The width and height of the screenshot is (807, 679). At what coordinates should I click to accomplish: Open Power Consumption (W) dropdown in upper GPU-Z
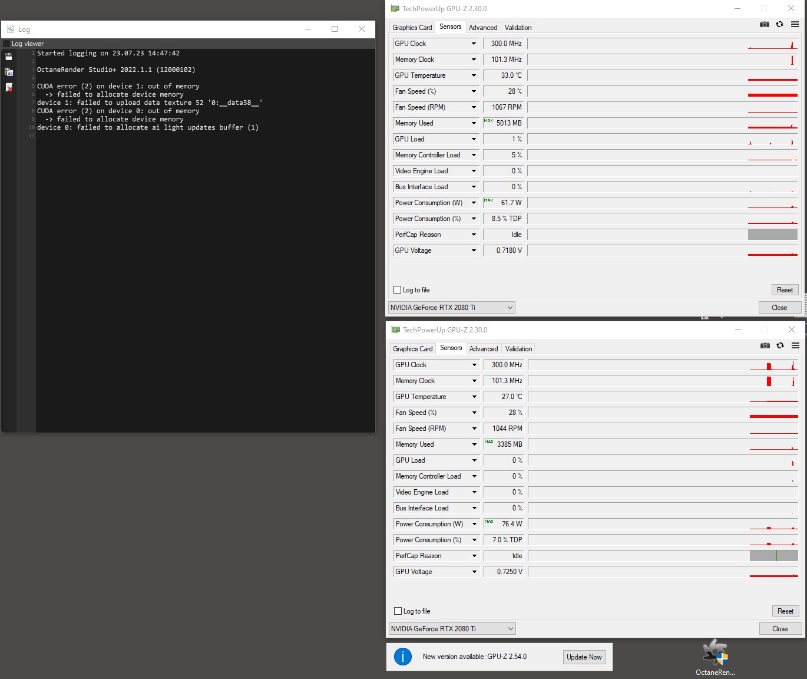coord(474,203)
